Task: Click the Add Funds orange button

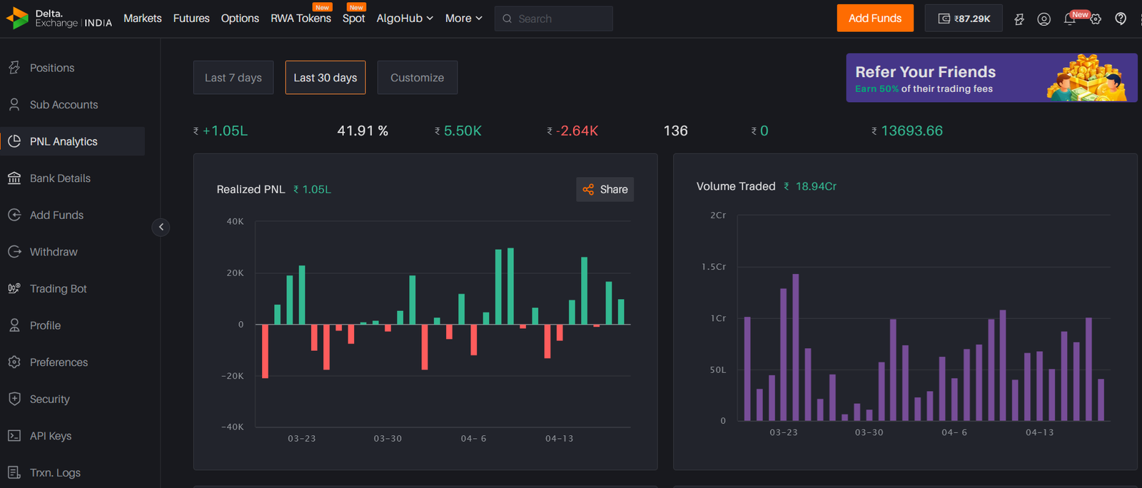Action: (x=874, y=19)
